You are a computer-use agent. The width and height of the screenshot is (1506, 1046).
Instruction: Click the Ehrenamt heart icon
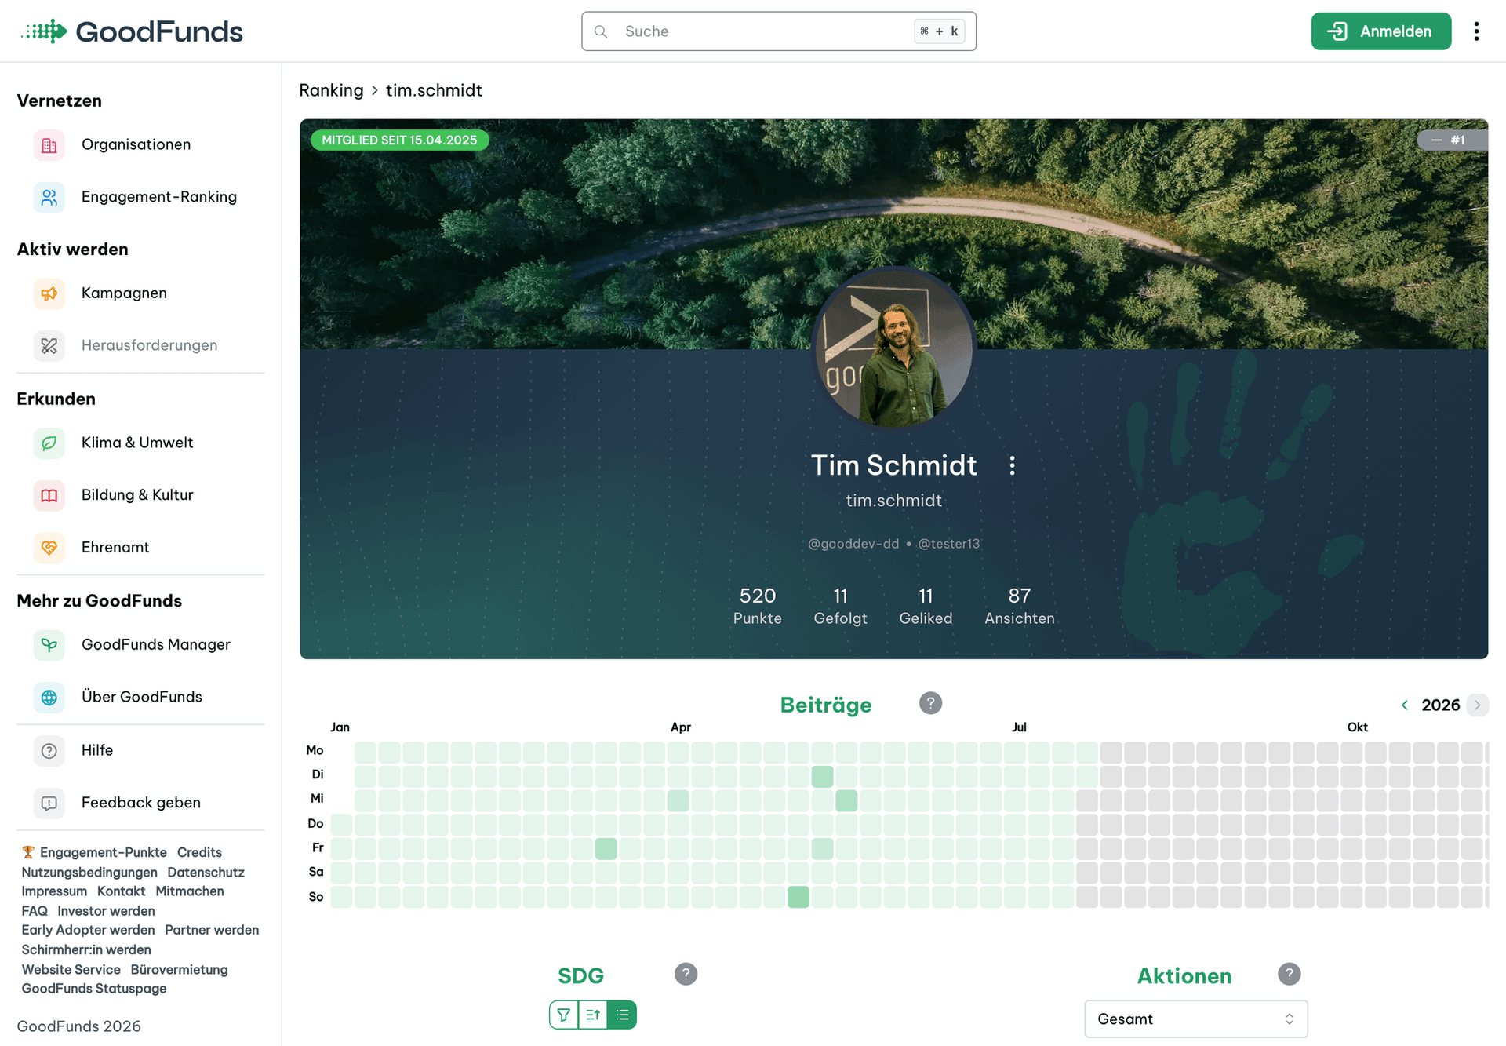pos(49,547)
